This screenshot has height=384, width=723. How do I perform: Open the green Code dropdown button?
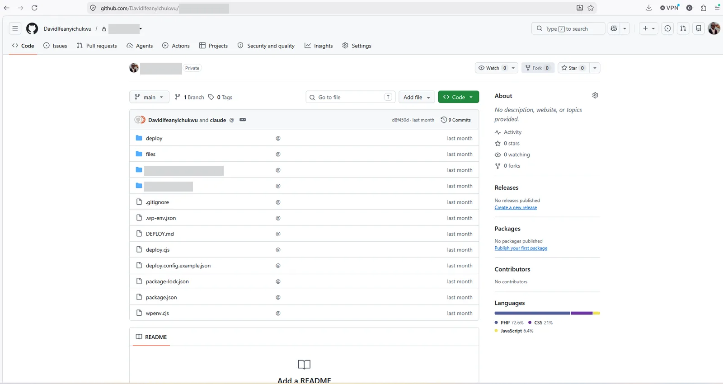[458, 97]
